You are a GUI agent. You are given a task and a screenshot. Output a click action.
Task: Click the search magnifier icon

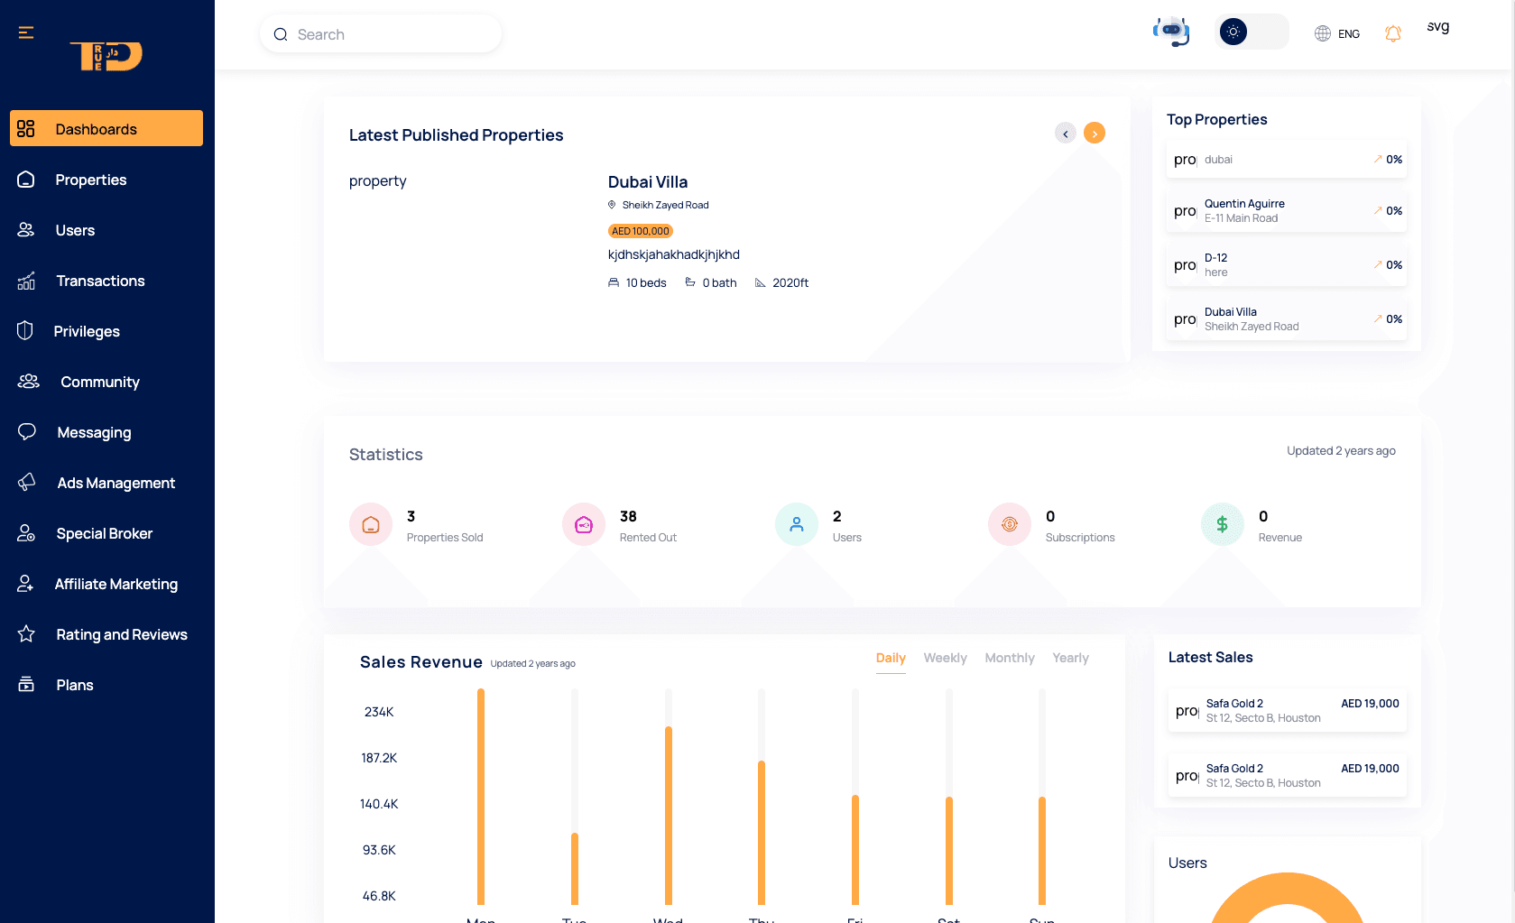click(281, 34)
